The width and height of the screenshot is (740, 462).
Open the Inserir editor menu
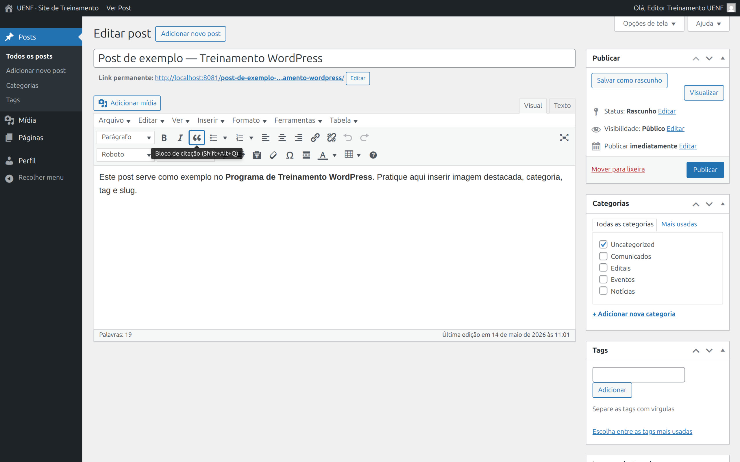211,120
